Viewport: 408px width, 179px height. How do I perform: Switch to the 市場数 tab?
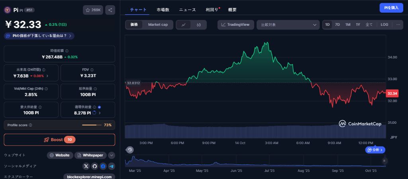163,10
